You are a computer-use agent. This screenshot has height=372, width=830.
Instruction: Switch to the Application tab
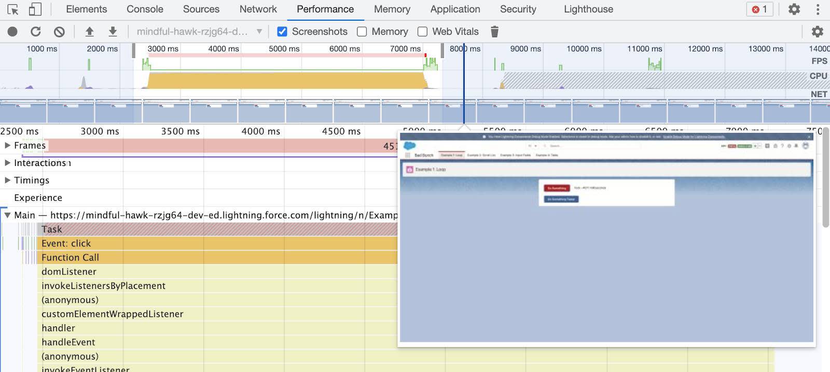[455, 9]
